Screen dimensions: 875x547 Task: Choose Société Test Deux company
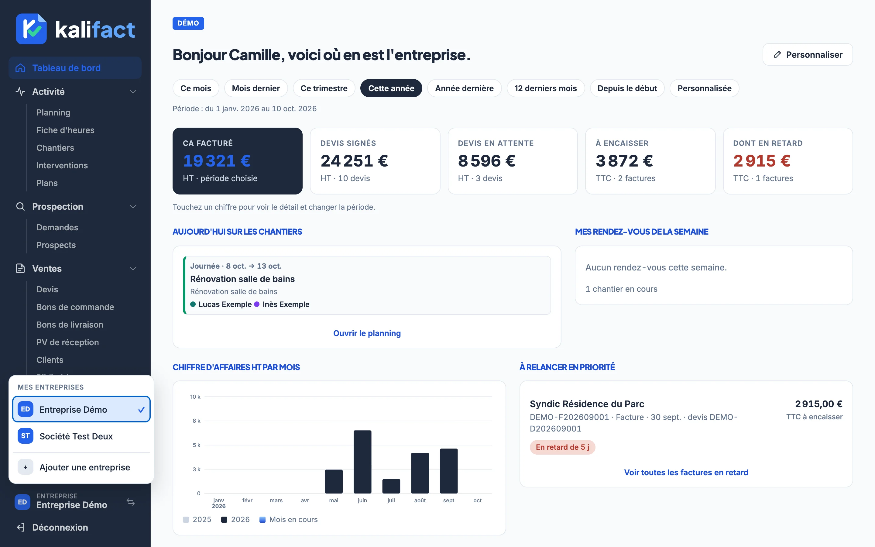[x=81, y=436]
